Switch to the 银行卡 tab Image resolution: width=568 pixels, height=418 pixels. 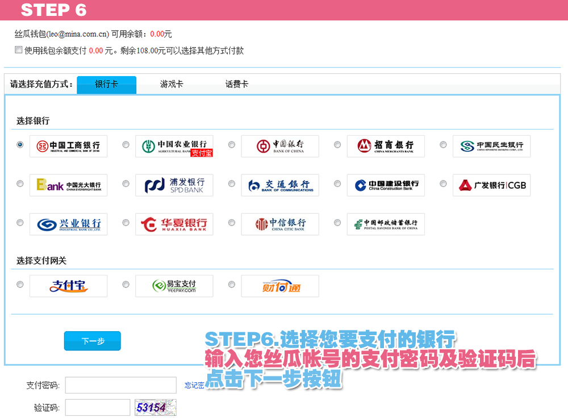tap(107, 85)
